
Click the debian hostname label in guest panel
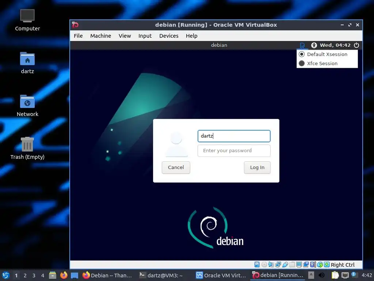[219, 45]
